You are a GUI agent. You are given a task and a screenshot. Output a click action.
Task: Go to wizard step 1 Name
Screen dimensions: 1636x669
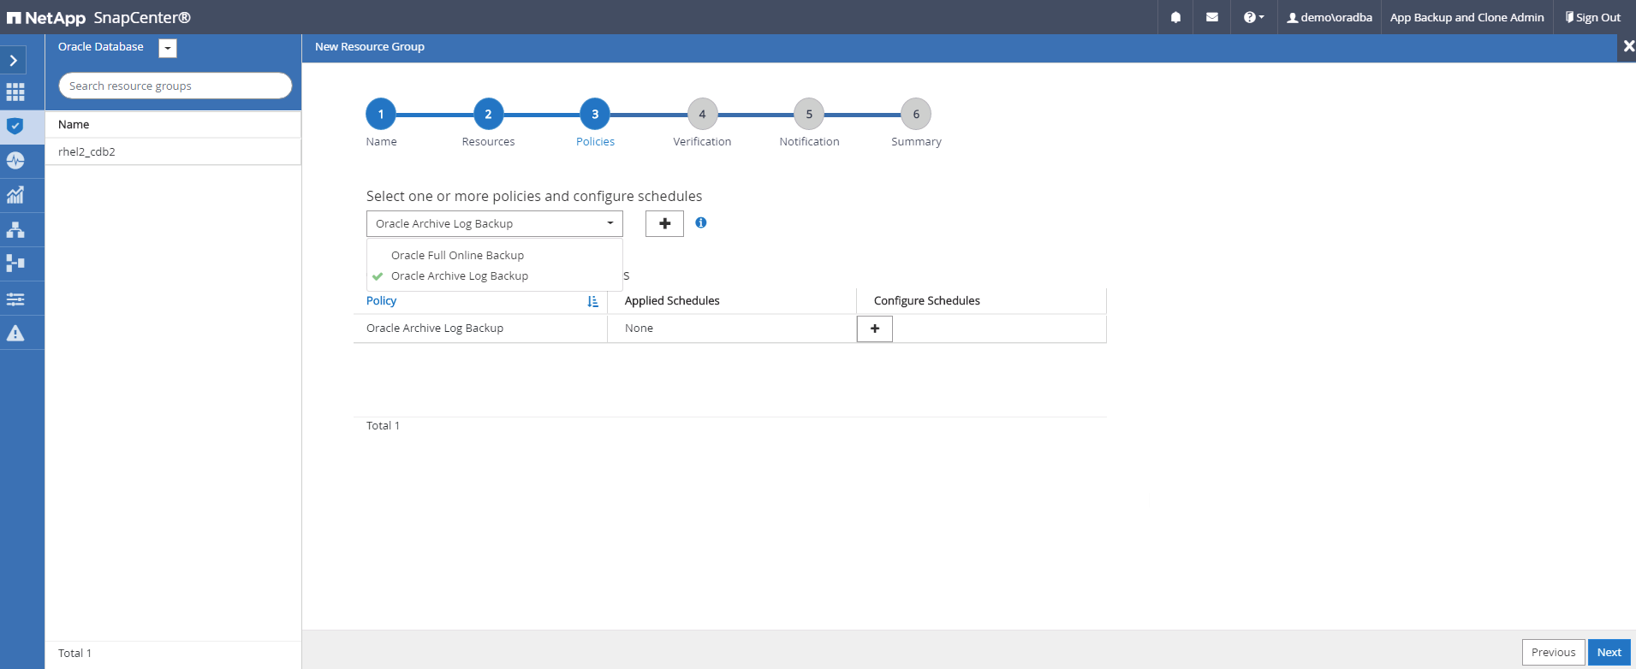click(381, 114)
